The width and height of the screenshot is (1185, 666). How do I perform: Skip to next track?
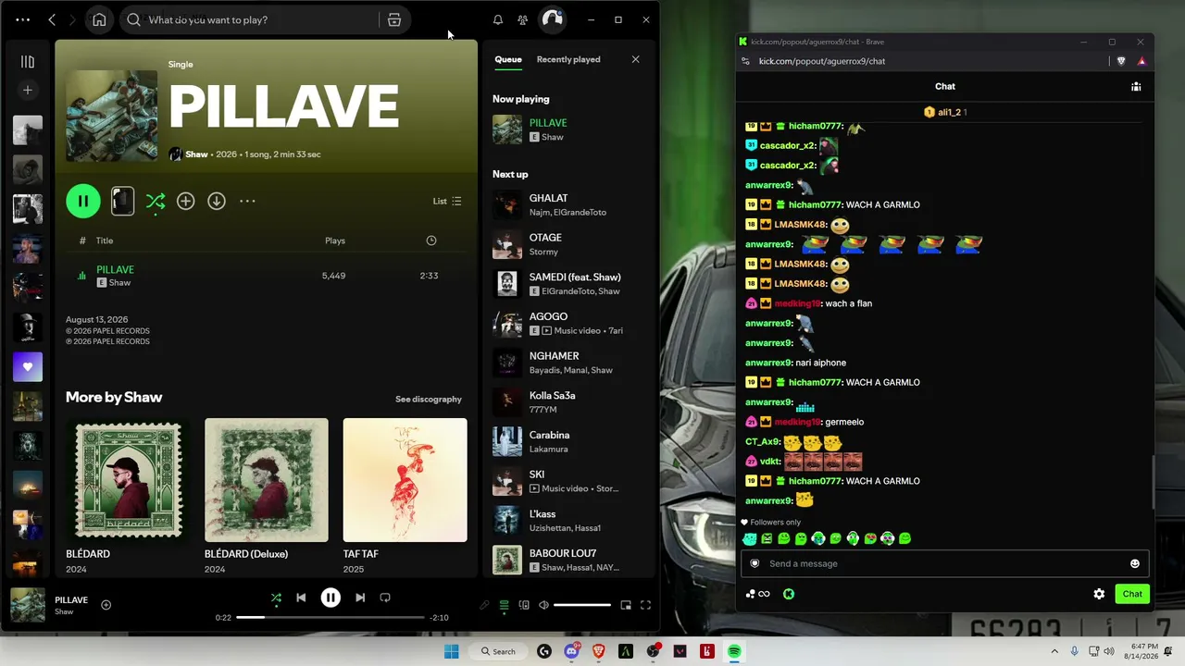pos(360,598)
